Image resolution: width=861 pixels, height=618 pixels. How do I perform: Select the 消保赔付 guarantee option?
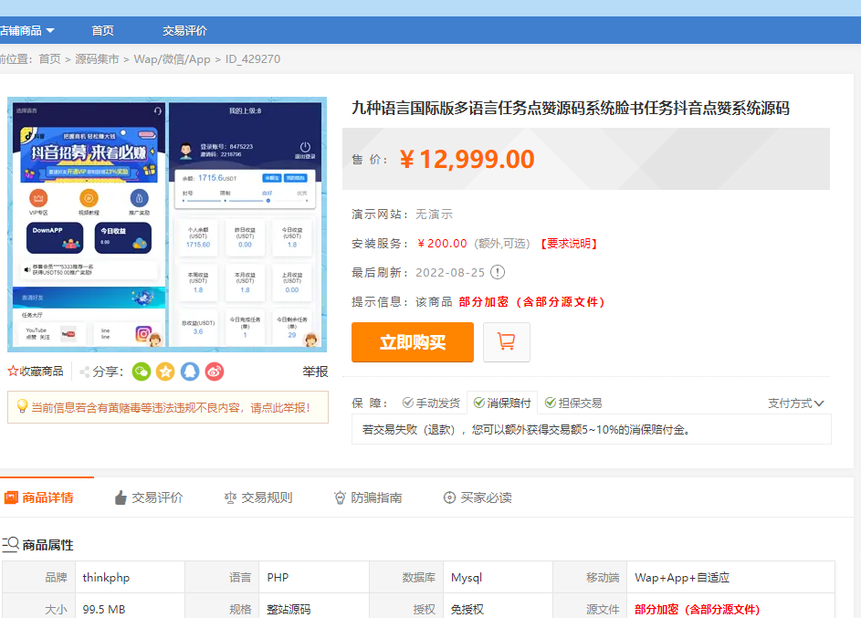[502, 403]
